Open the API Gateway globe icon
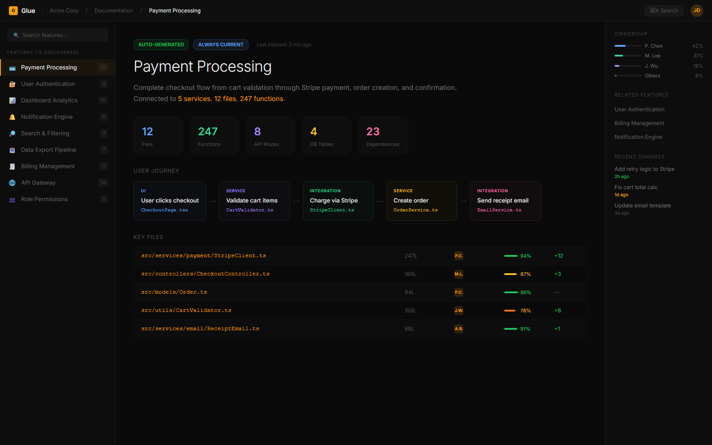 click(12, 182)
